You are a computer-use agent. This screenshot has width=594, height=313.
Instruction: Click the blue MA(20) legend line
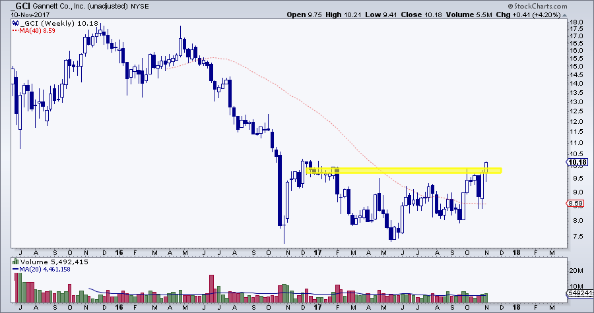tap(16, 269)
